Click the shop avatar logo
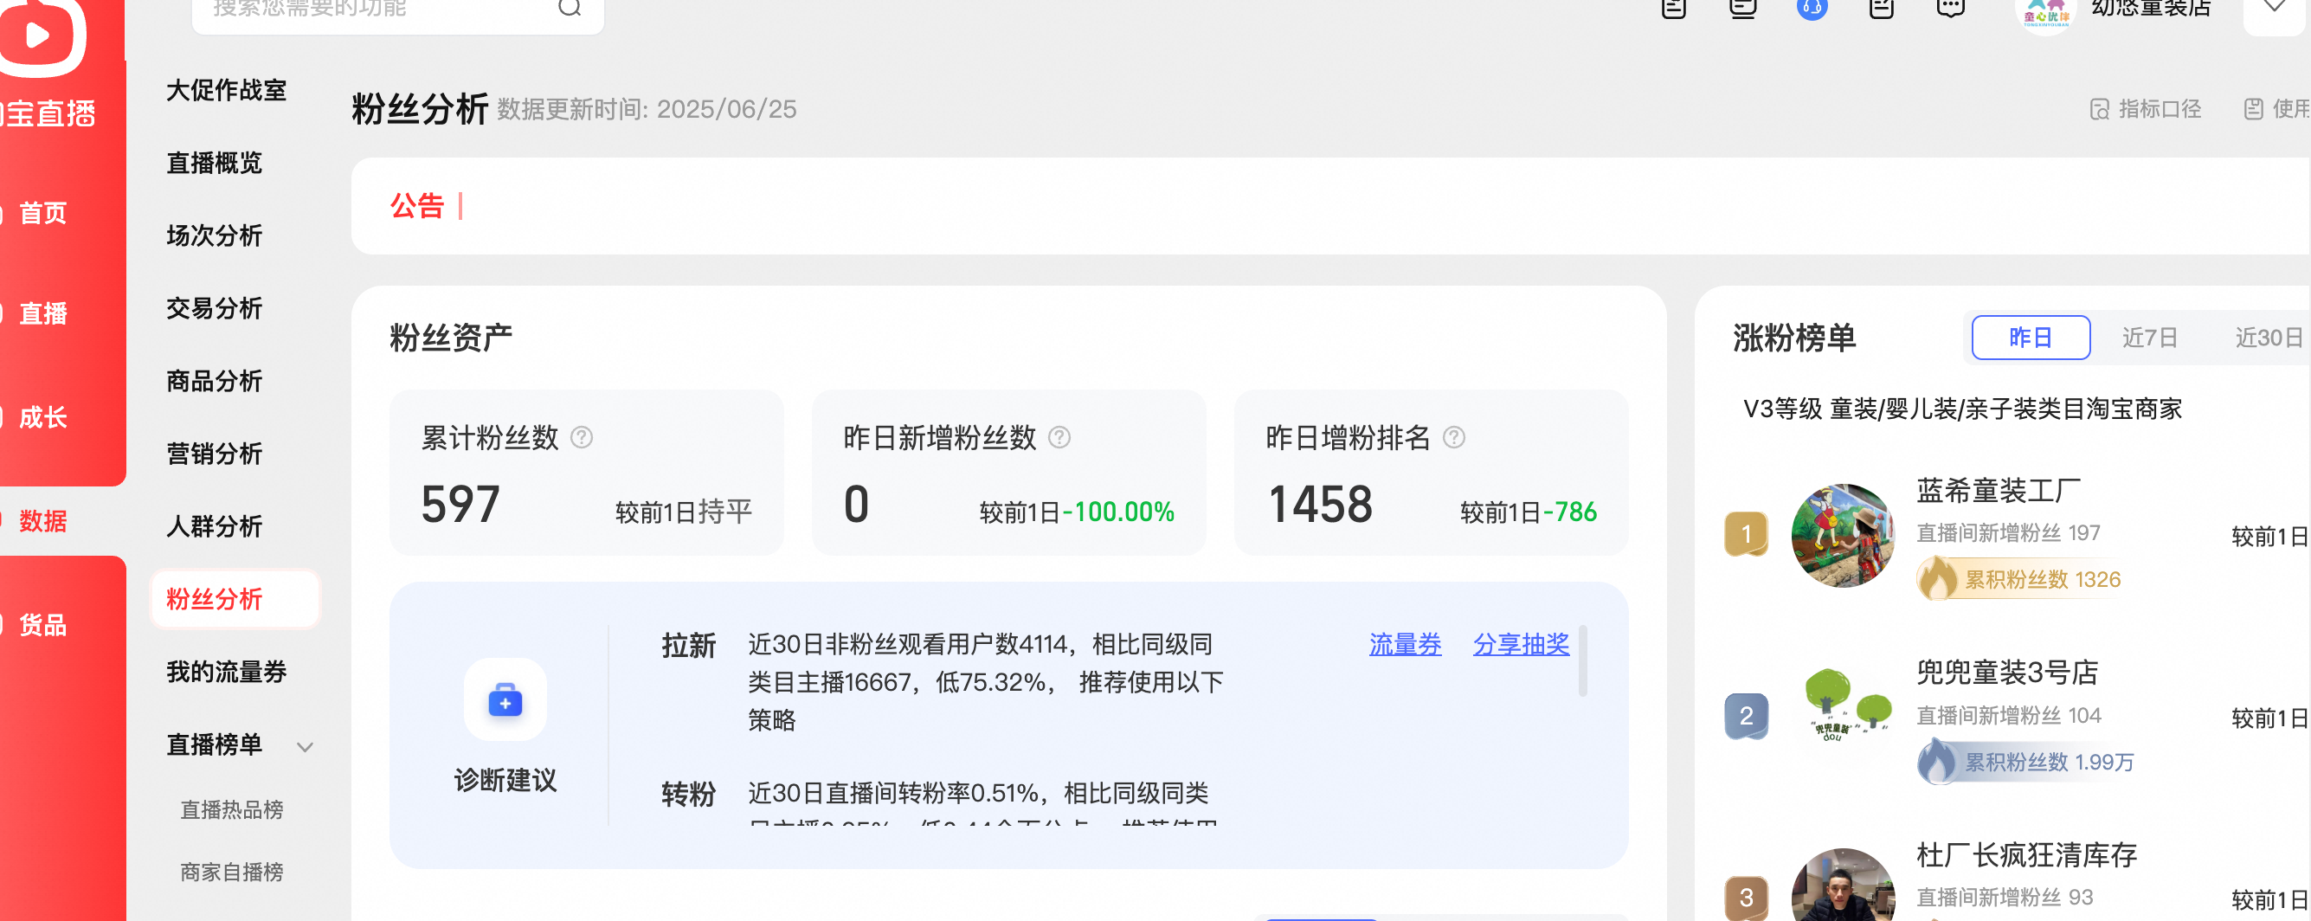 [x=2044, y=15]
